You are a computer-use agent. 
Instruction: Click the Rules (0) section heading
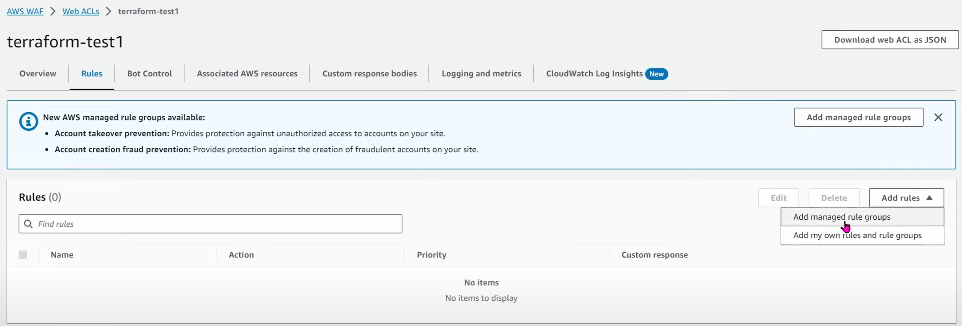(x=40, y=197)
